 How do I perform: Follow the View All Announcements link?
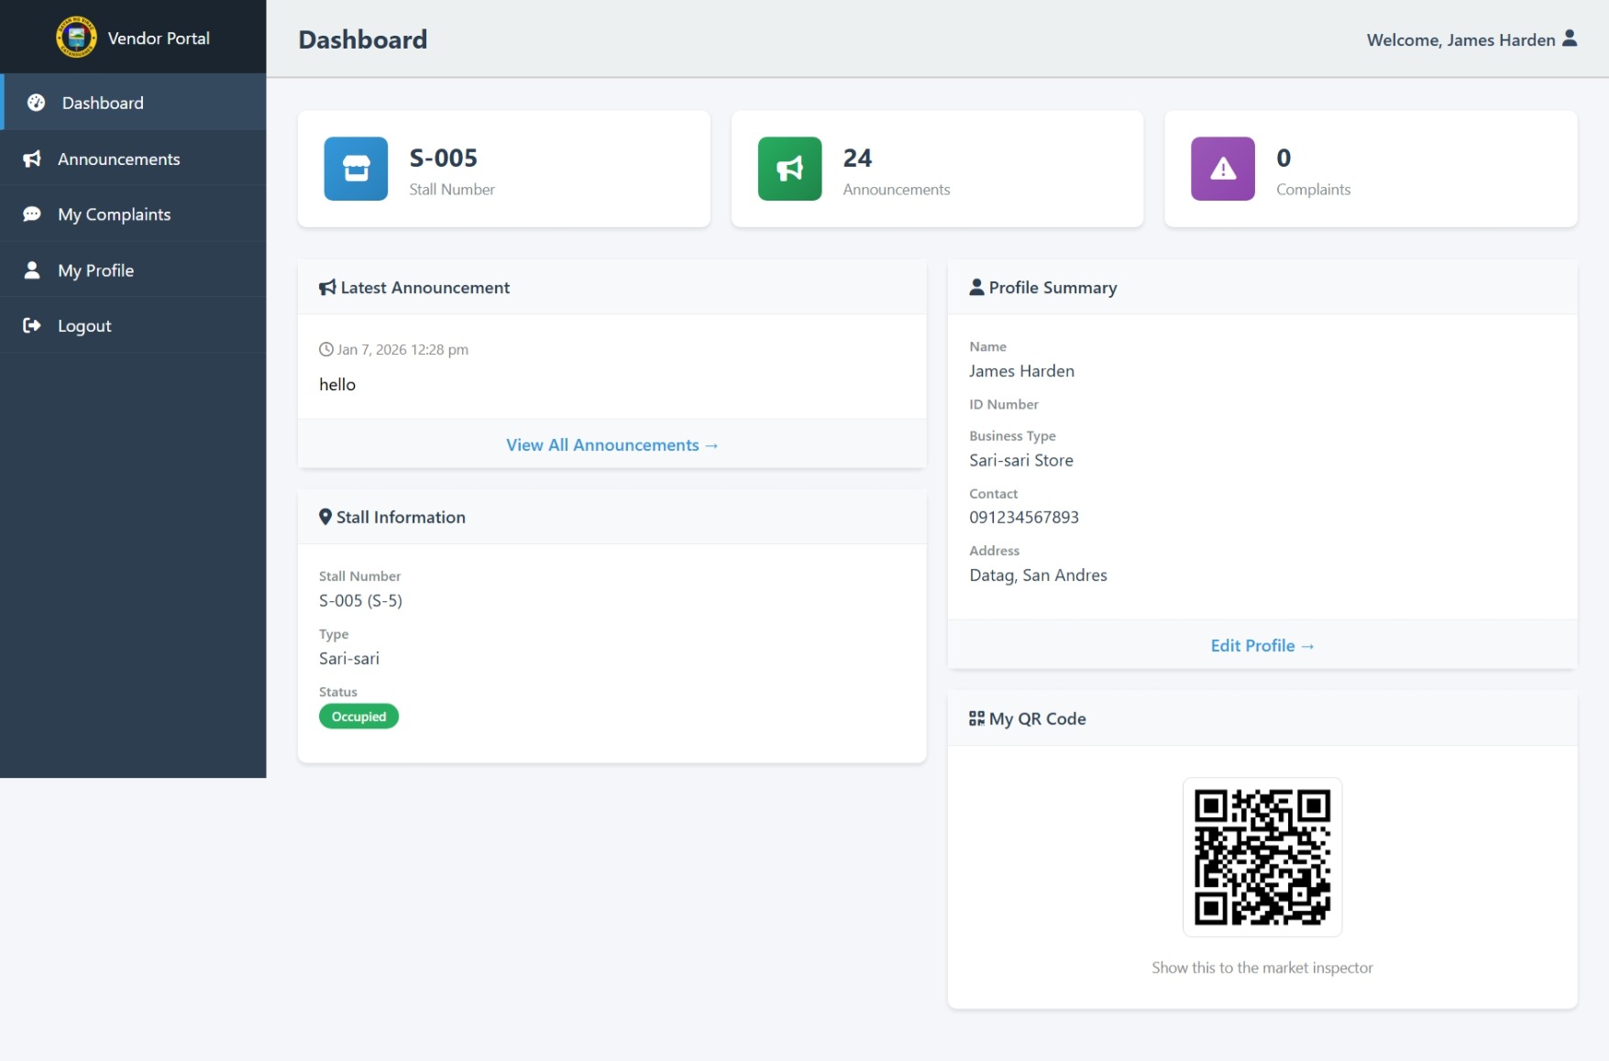(612, 445)
